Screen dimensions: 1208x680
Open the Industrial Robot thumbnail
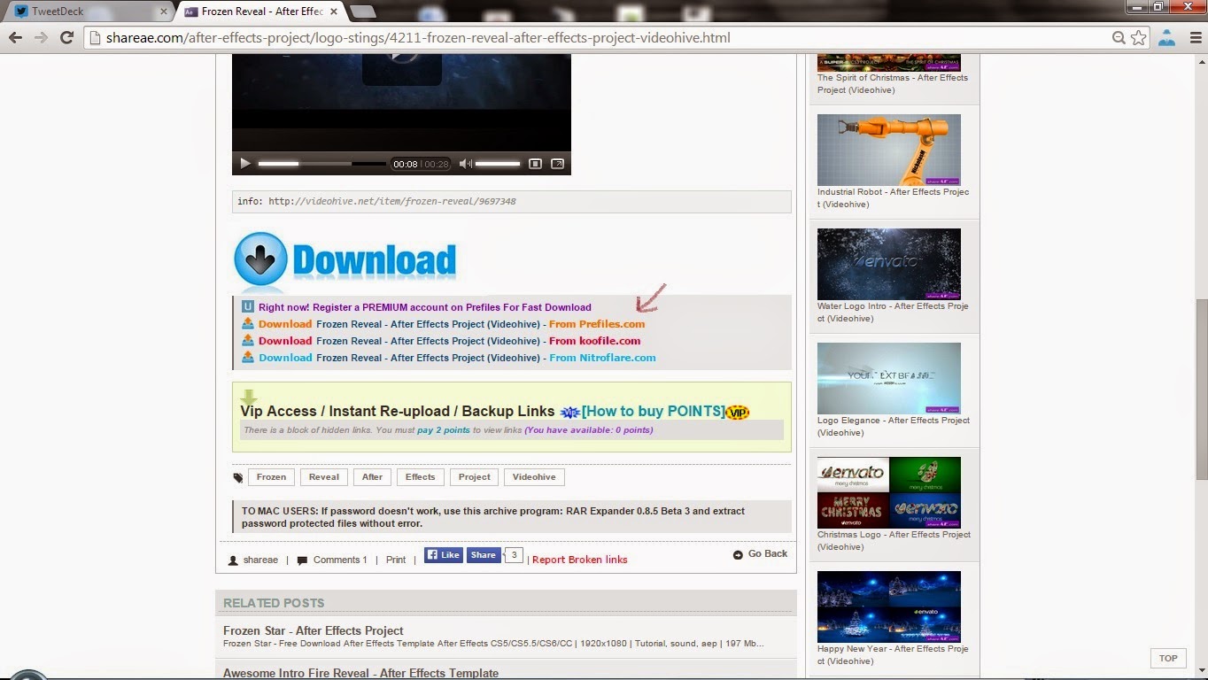point(888,150)
